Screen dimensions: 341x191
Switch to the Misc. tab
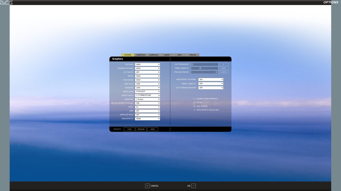click(180, 55)
